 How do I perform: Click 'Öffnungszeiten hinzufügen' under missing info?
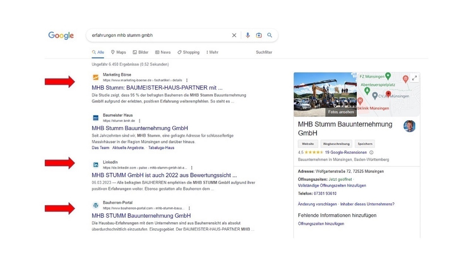[321, 224]
